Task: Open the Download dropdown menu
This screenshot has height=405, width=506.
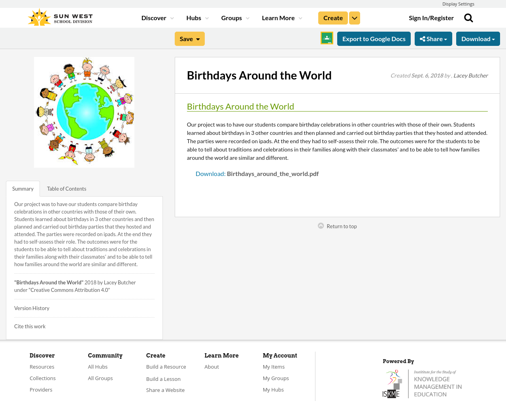Action: click(478, 38)
